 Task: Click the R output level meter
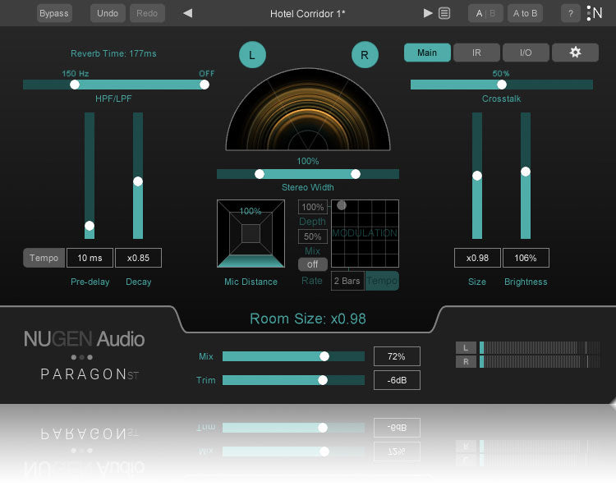(x=540, y=361)
